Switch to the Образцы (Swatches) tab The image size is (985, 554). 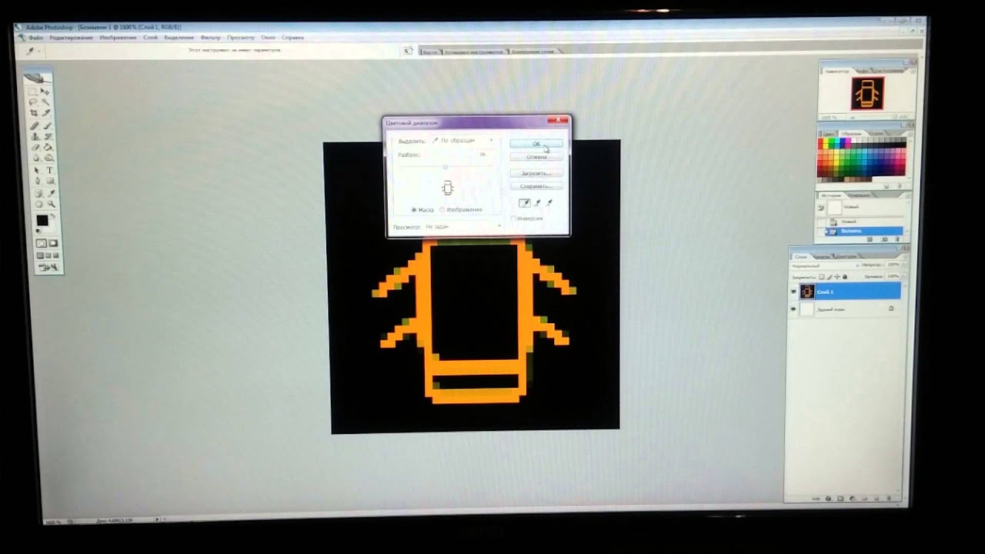(x=851, y=134)
